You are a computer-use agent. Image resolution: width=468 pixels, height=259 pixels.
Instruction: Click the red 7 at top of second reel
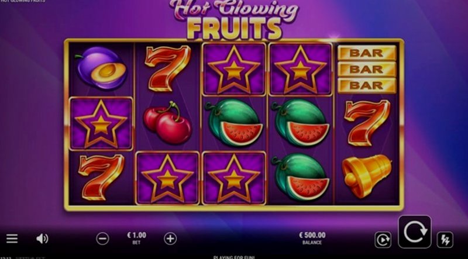click(x=168, y=68)
